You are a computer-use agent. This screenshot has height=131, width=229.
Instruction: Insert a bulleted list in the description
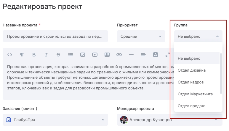[71, 55]
